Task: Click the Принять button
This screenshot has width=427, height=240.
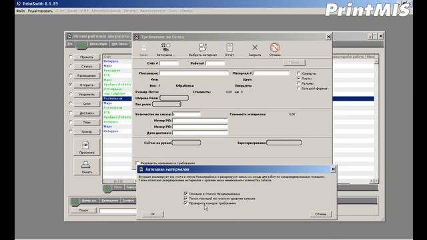Action: click(87, 57)
